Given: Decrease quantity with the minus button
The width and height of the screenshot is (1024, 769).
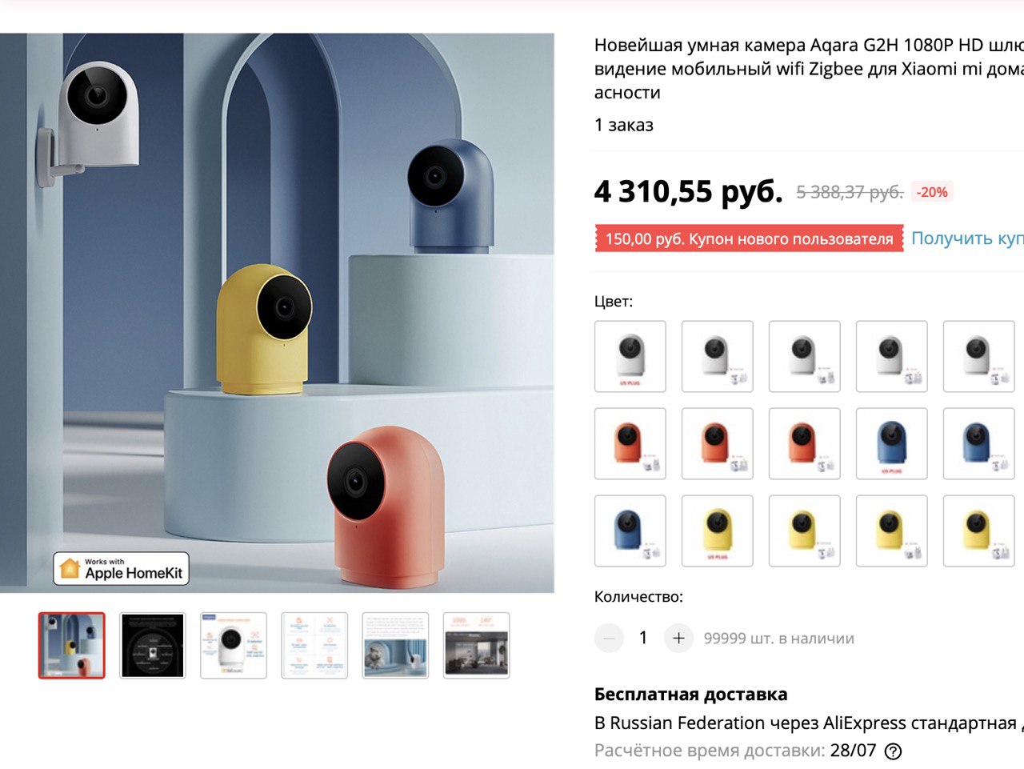Looking at the screenshot, I should pyautogui.click(x=609, y=639).
